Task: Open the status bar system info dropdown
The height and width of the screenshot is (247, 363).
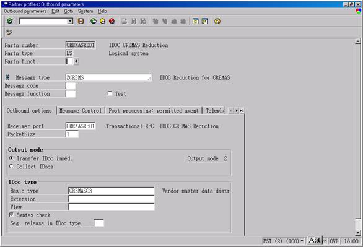Action: point(302,241)
